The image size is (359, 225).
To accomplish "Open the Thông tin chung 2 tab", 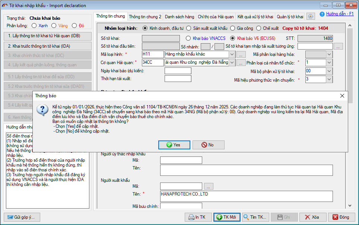I will click(x=145, y=17).
